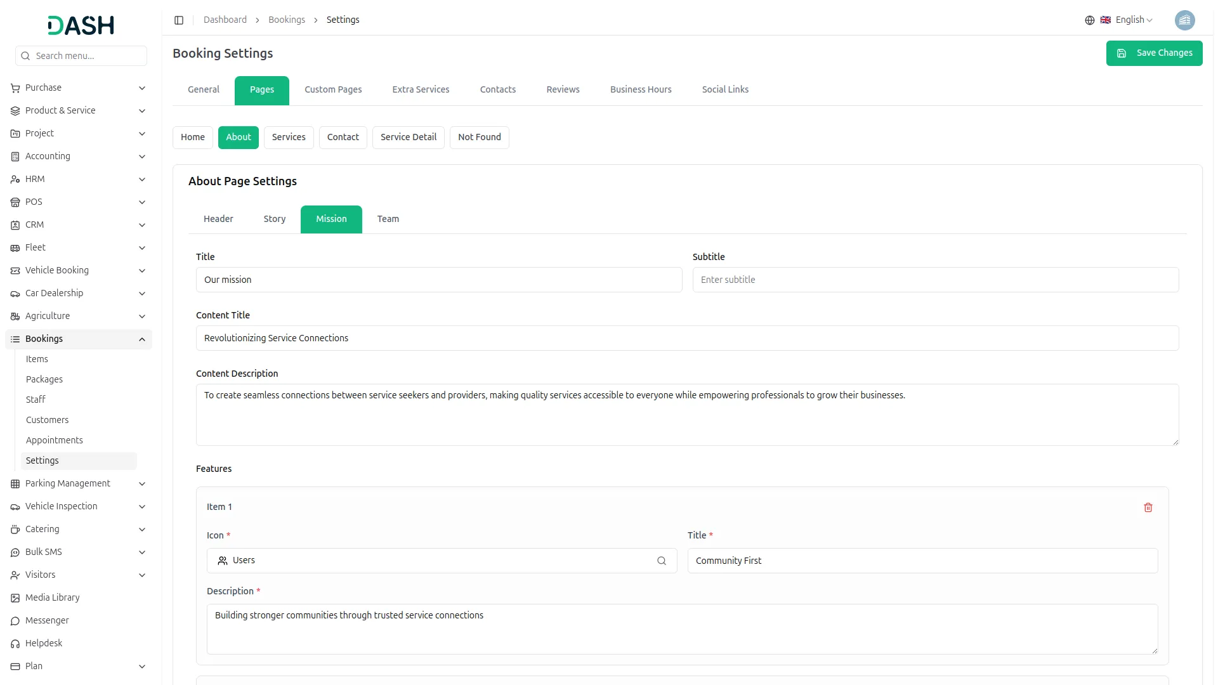
Task: Click the Subtitle input field
Action: 935,280
